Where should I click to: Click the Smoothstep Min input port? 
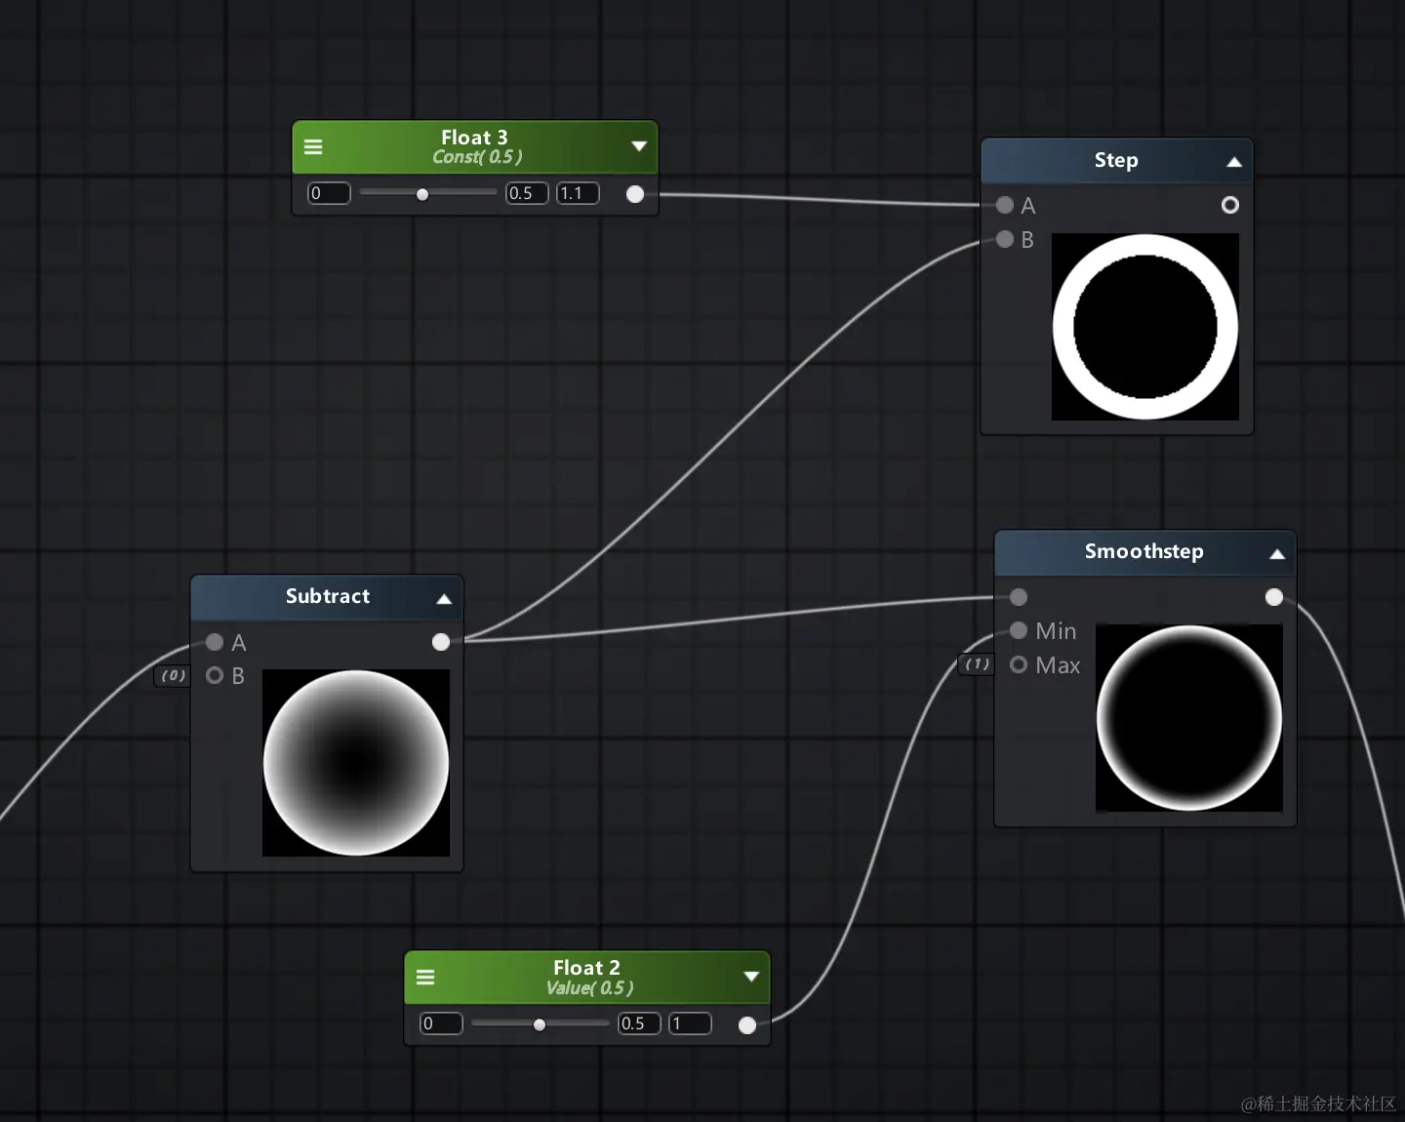1019,630
